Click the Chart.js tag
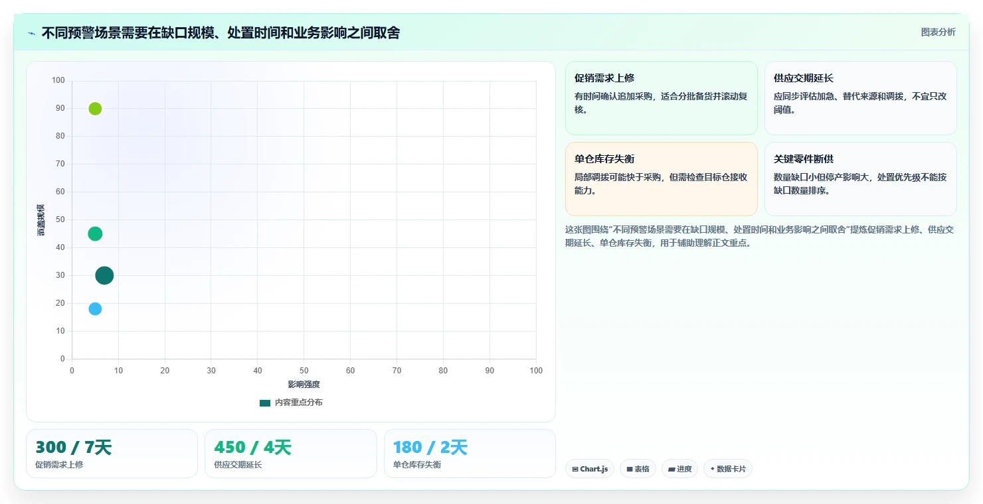 click(x=590, y=469)
